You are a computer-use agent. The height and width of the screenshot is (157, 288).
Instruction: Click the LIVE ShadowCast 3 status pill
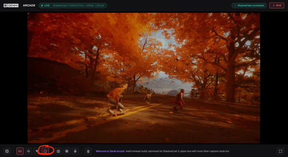pos(73,6)
